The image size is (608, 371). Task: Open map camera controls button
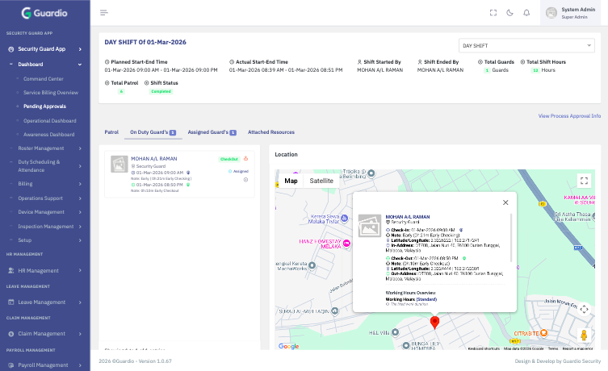click(584, 309)
